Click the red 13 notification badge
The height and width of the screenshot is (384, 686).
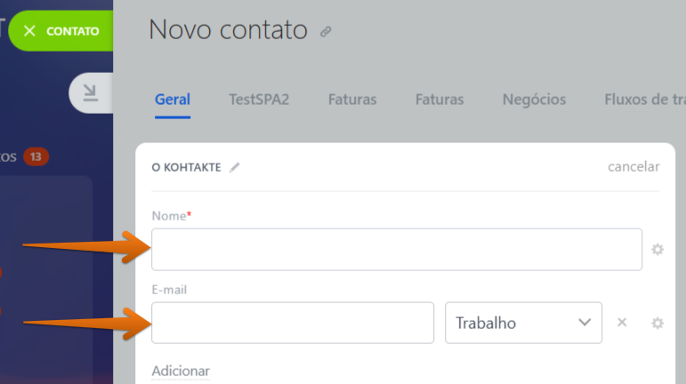[36, 156]
